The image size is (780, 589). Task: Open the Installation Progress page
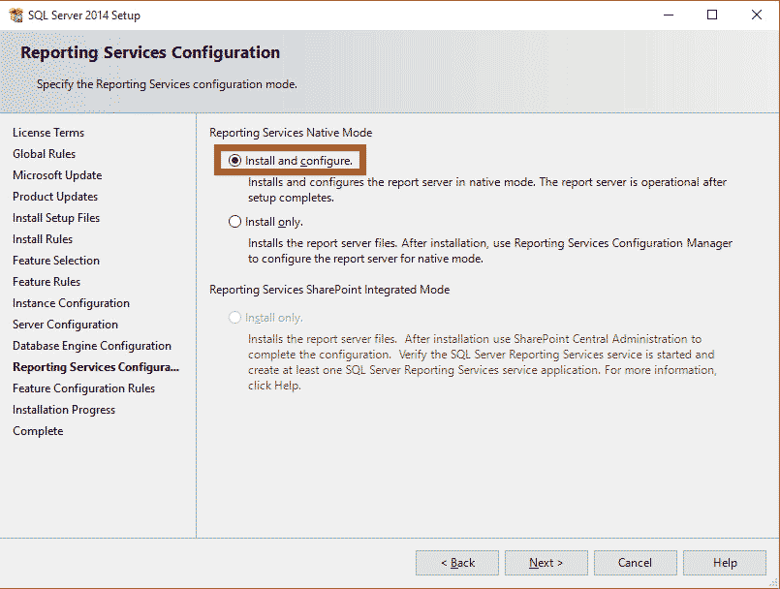coord(64,409)
